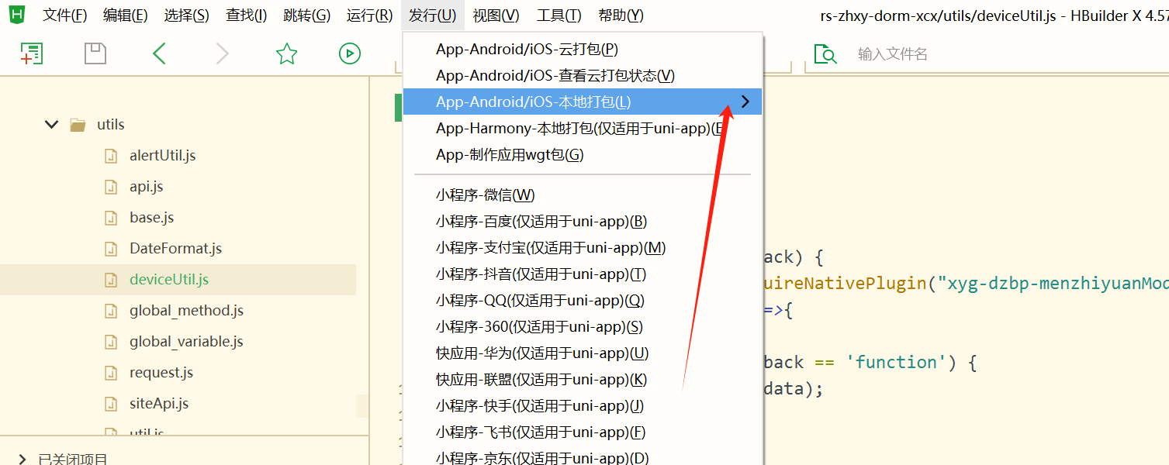Open global_method.js in the tree
Screen dimensions: 1169x465
click(187, 311)
